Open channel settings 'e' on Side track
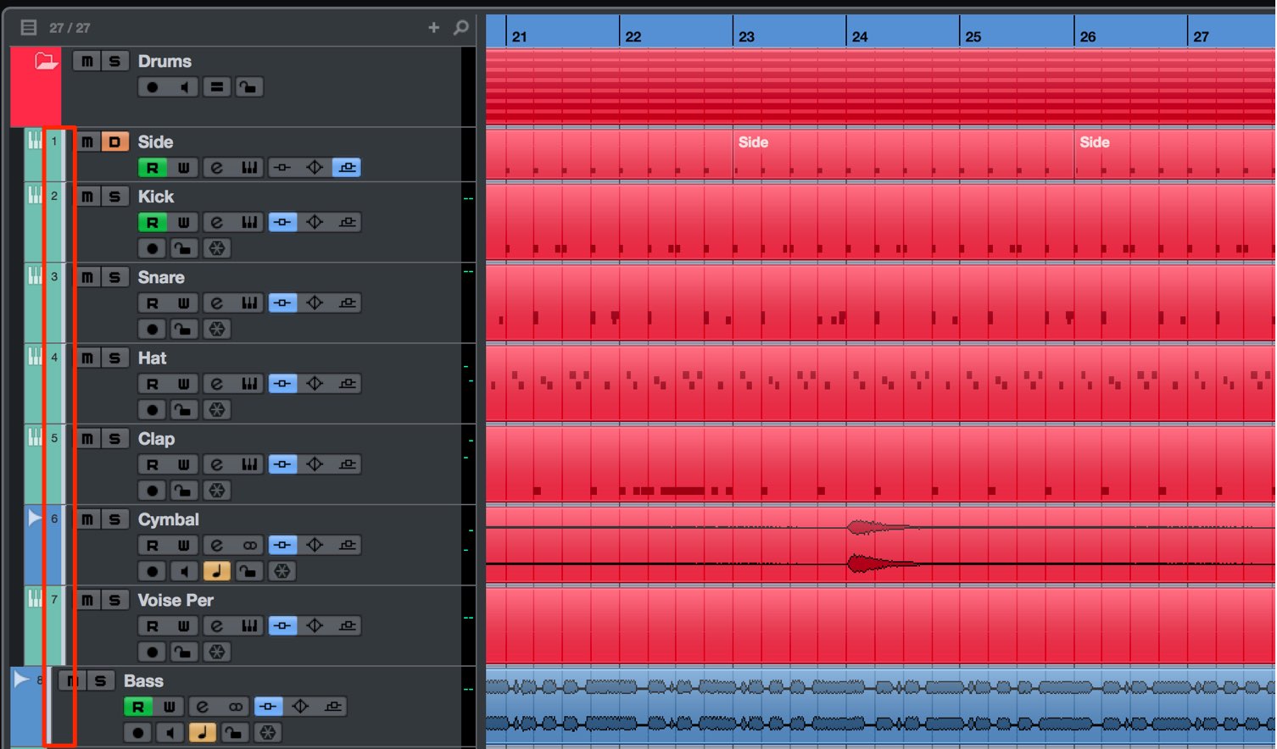The width and height of the screenshot is (1277, 749). click(217, 168)
